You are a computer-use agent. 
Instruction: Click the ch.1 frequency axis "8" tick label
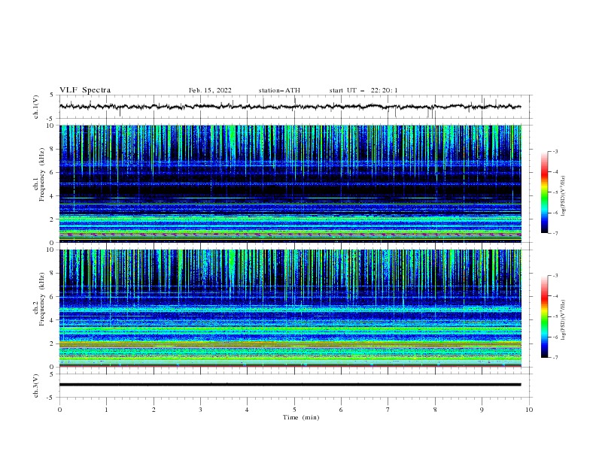[52, 149]
